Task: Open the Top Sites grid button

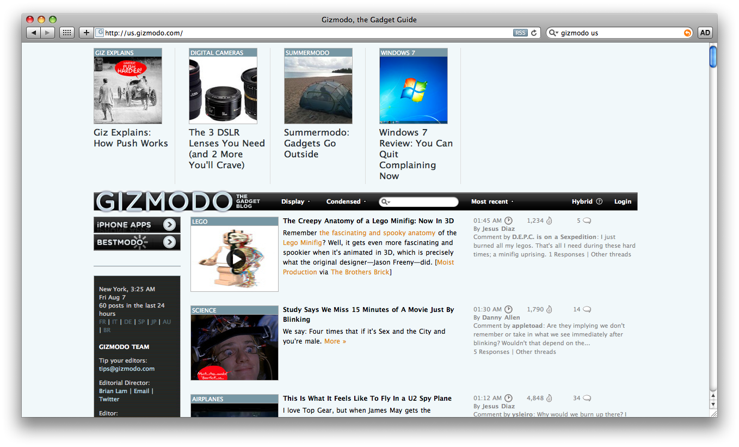Action: tap(66, 33)
